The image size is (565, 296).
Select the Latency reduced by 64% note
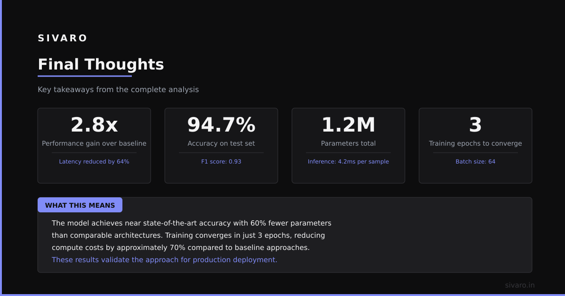[x=94, y=162]
